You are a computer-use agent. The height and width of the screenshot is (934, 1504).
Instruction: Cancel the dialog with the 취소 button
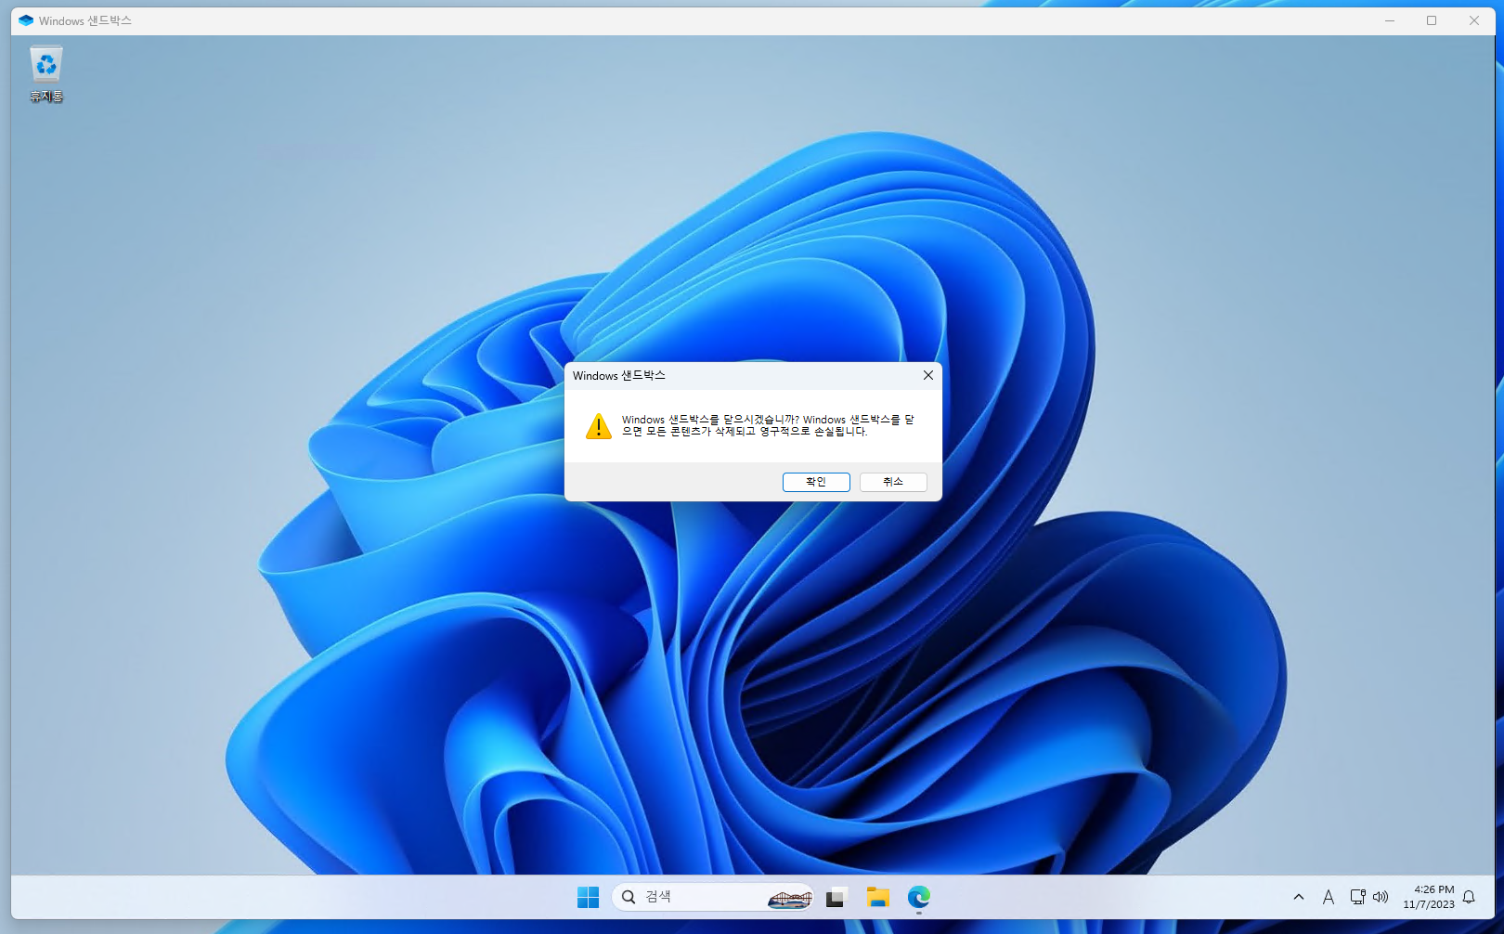coord(893,482)
